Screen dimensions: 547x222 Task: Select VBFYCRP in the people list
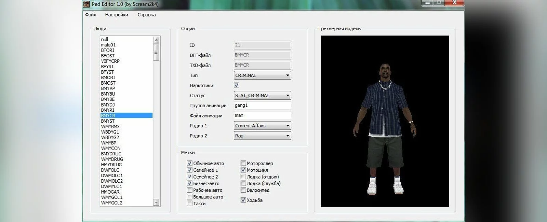pyautogui.click(x=126, y=61)
